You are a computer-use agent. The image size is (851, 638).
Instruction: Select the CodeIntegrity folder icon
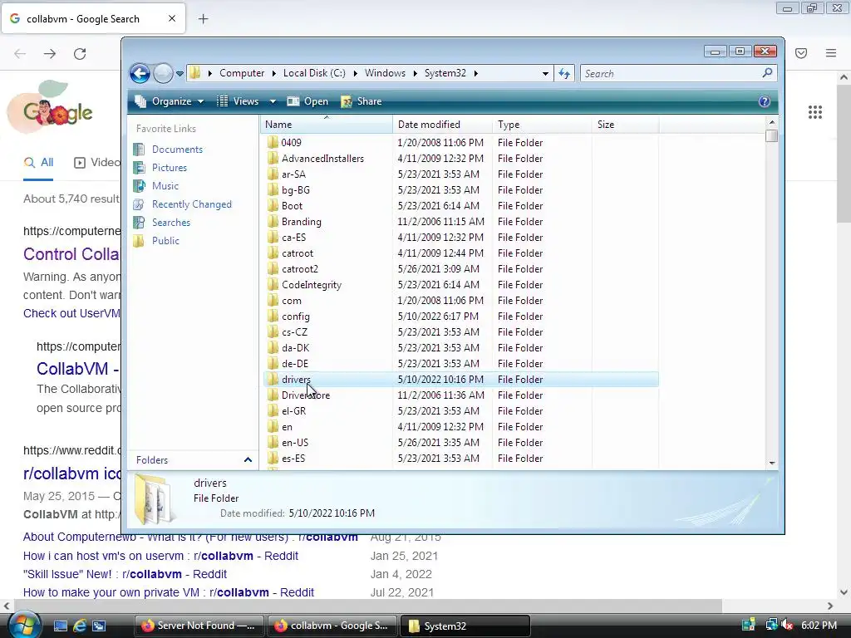[x=273, y=285]
